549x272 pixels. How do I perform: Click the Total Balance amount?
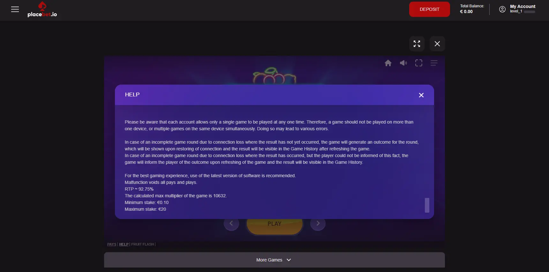466,12
